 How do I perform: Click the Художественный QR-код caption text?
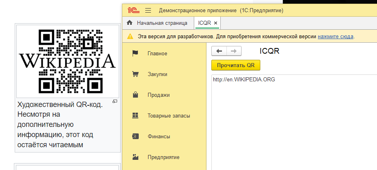click(x=60, y=125)
